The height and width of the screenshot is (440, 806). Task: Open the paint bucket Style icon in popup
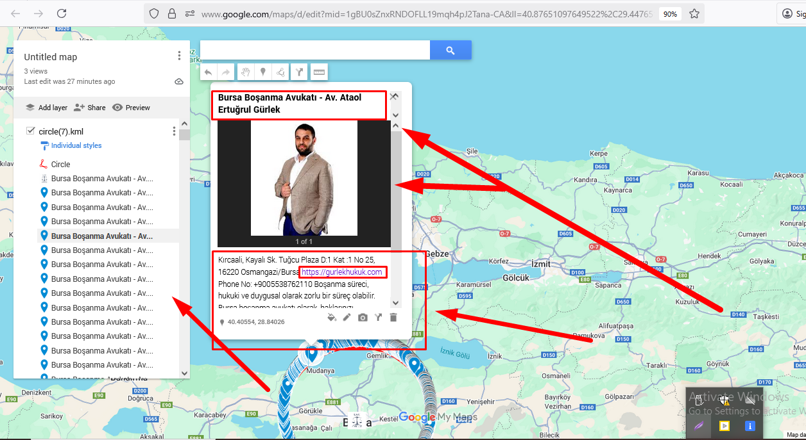tap(332, 317)
